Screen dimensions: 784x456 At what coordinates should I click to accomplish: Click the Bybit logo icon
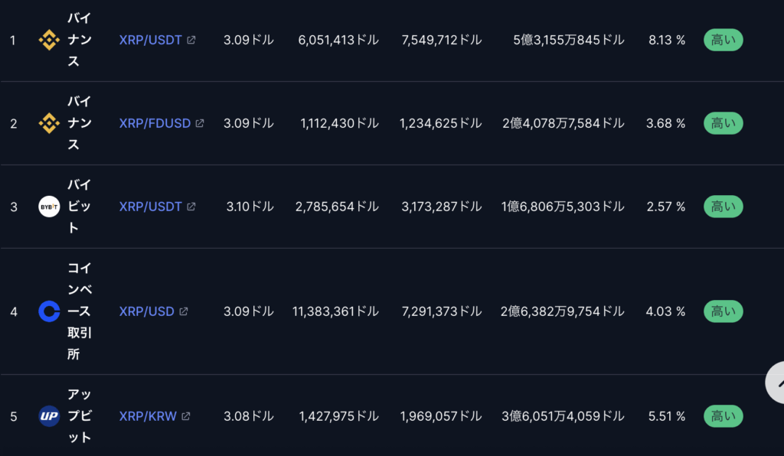point(49,207)
